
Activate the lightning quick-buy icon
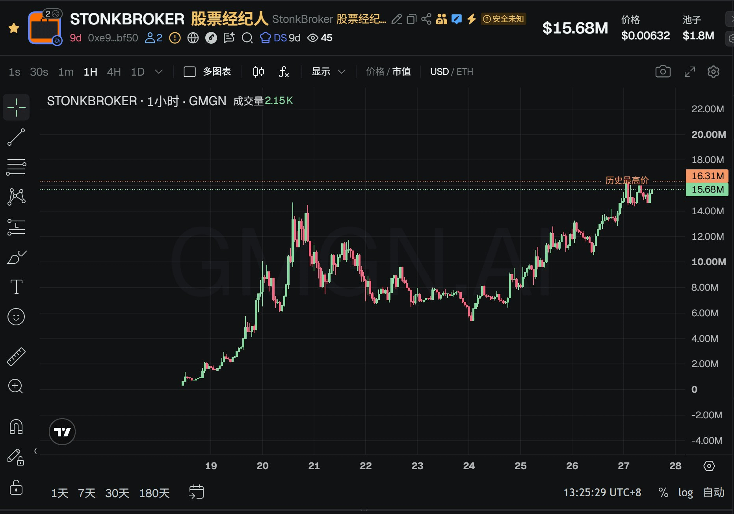tap(472, 19)
